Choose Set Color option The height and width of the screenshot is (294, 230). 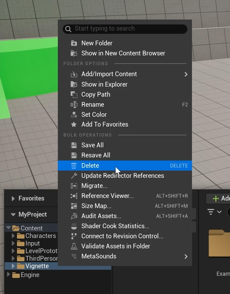click(125, 115)
